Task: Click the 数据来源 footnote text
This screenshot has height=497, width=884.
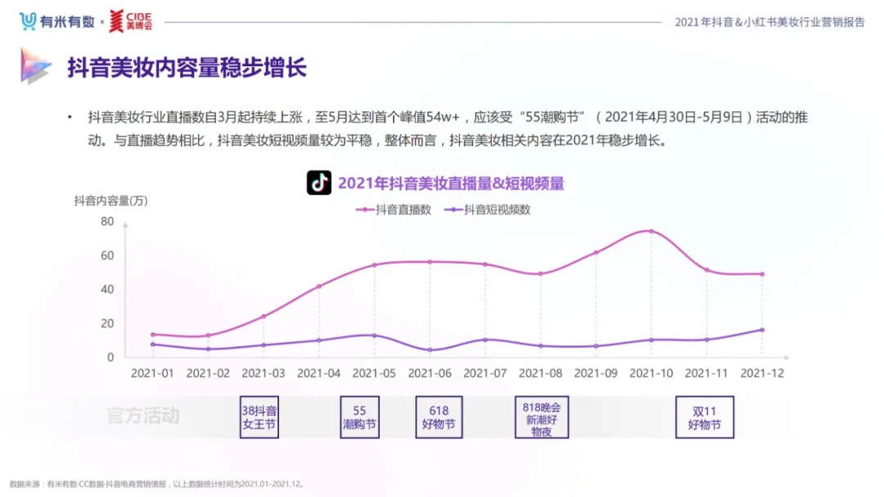Action: pos(157,484)
